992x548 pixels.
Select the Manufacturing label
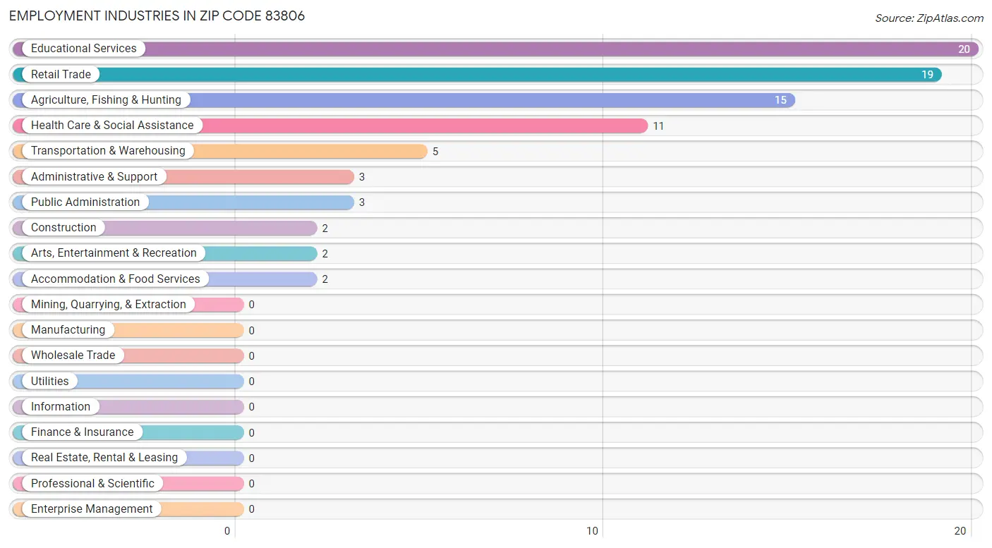tap(68, 330)
